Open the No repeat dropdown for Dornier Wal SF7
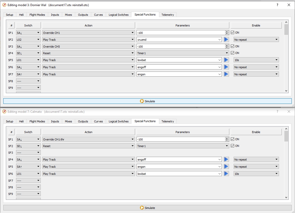Image resolution: width=295 pixels, height=213 pixels. (x=256, y=74)
